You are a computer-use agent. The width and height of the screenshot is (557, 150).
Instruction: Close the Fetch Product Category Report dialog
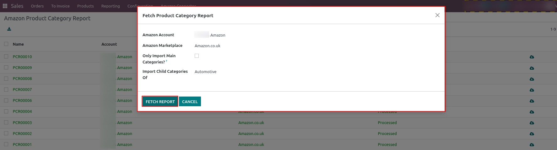437,15
